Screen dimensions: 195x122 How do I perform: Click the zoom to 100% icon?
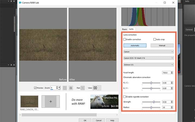click(71, 88)
